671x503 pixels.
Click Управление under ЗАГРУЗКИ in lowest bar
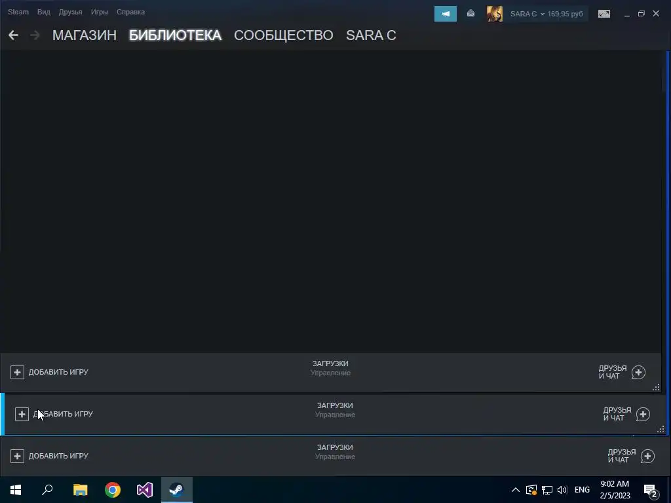(x=335, y=456)
